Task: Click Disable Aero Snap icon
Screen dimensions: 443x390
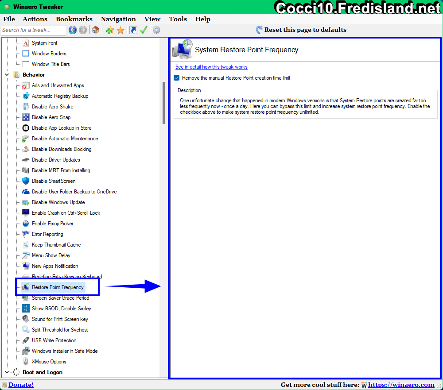Action: [x=26, y=117]
